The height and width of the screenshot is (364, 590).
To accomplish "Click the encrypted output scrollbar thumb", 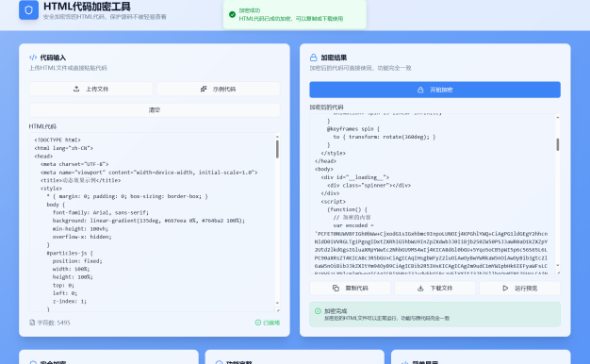I will (x=558, y=144).
